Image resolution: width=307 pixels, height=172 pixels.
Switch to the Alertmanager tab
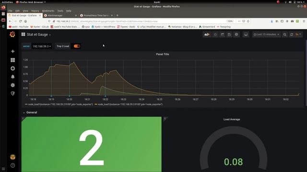[60, 15]
